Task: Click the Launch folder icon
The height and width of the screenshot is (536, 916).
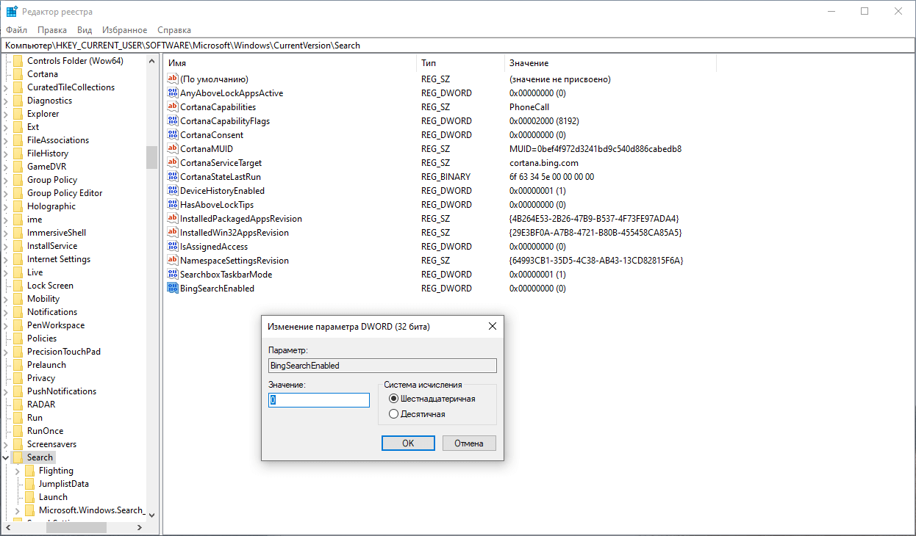Action: coord(30,497)
